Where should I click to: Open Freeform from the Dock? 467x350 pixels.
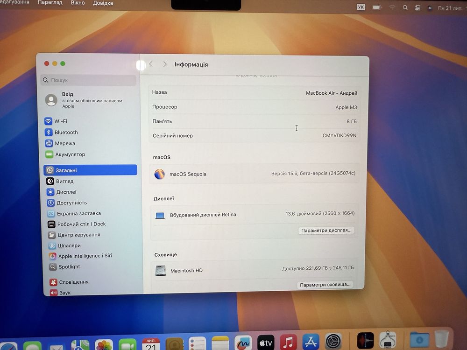(243, 343)
